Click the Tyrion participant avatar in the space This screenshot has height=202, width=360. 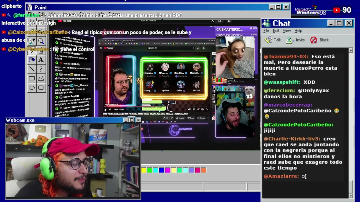pyautogui.click(x=165, y=84)
